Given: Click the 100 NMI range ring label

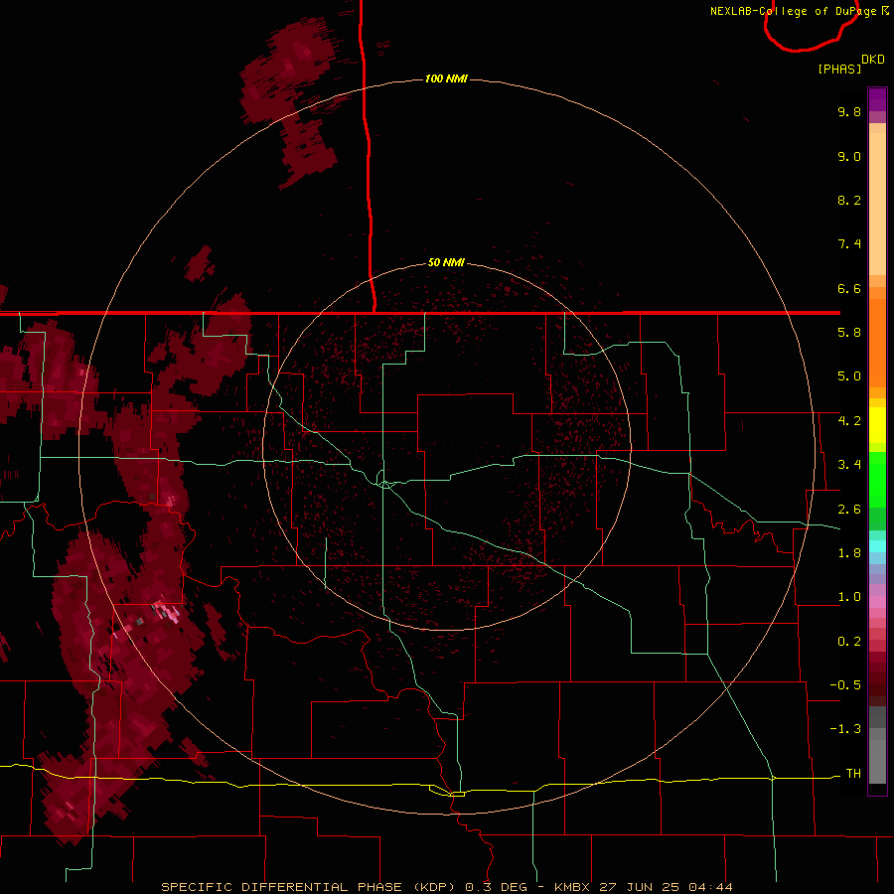Looking at the screenshot, I should click(446, 78).
